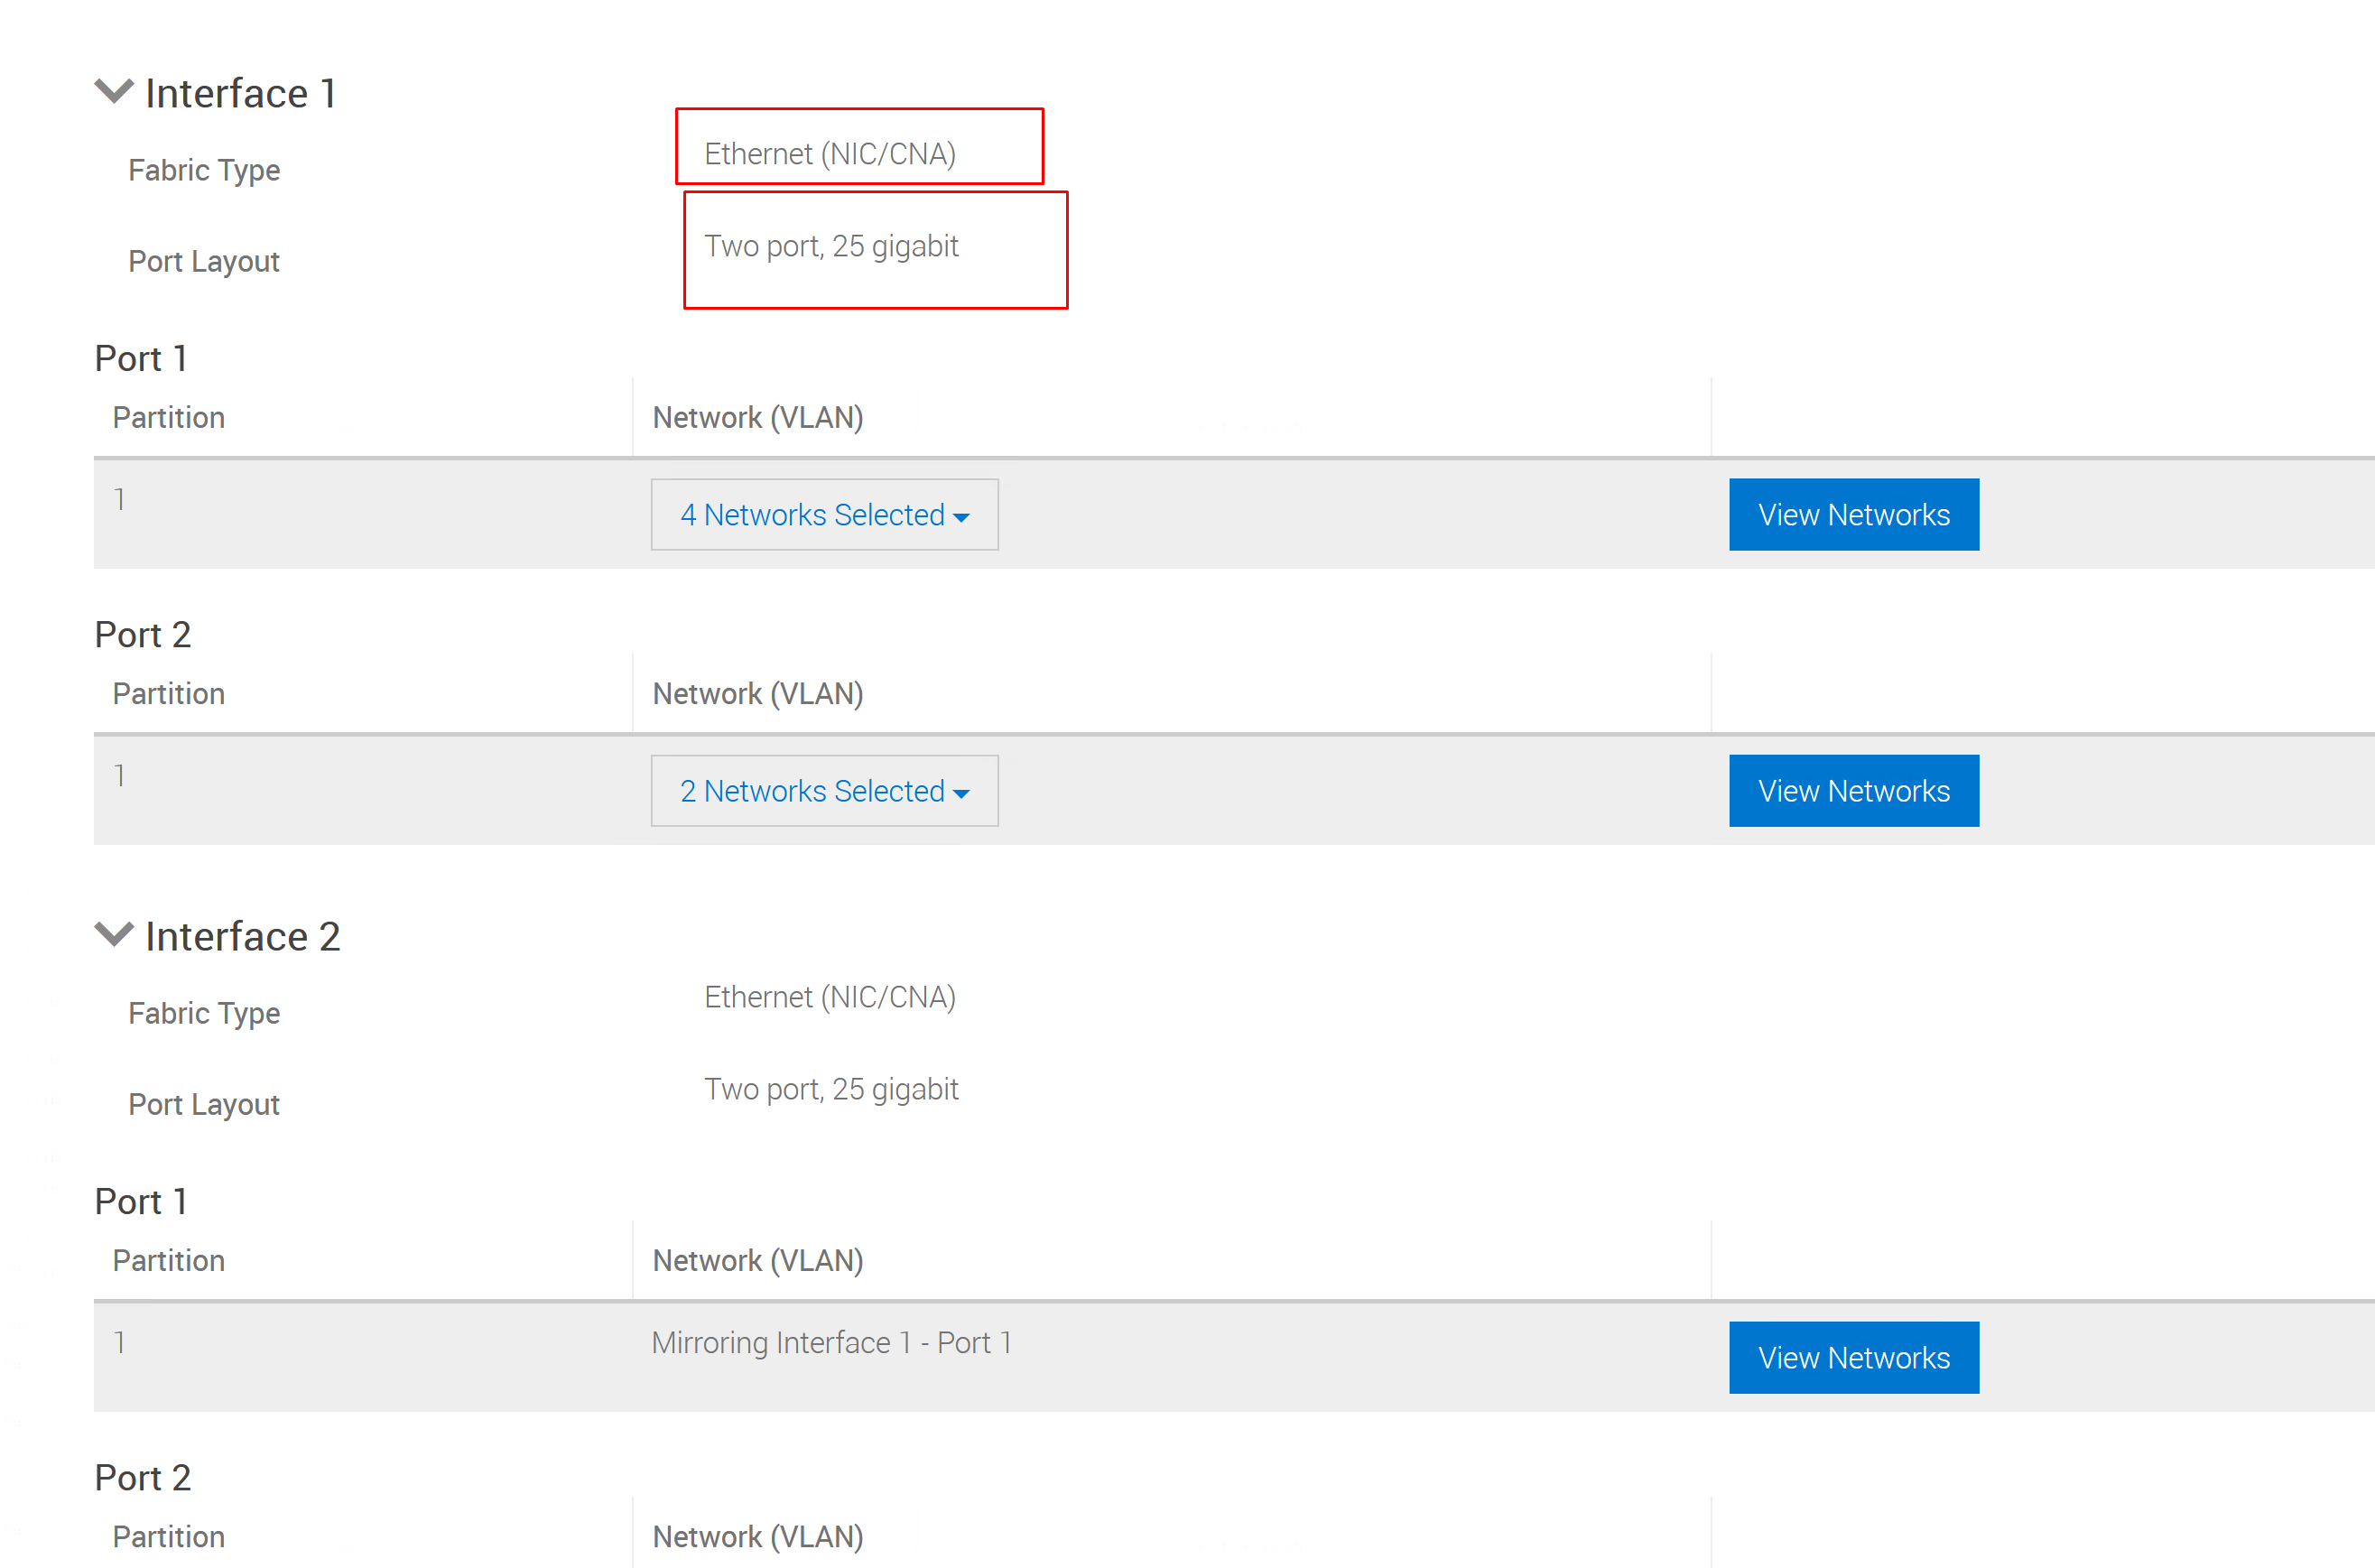Click View Networks for Interface 2 Port 1

[x=1853, y=1358]
